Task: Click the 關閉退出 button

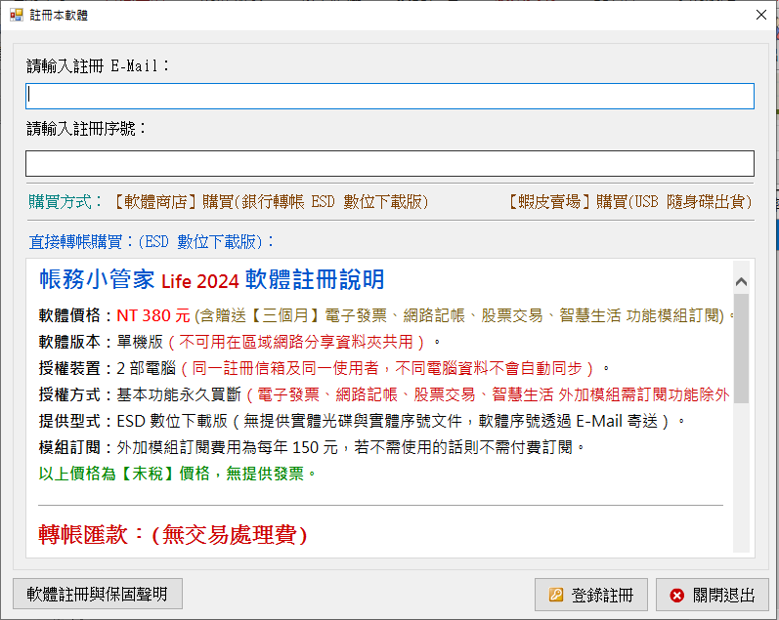Action: click(713, 595)
